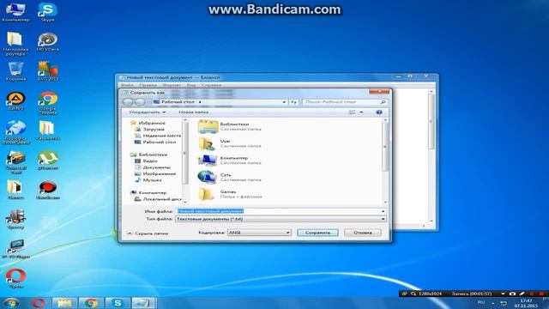Open the view options dropdown arrow
Screen dimensions: 549x309
pos(361,112)
